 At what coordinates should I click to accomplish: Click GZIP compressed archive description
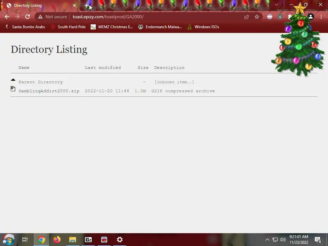183,91
